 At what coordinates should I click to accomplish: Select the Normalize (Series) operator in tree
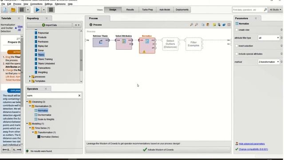click(x=50, y=137)
